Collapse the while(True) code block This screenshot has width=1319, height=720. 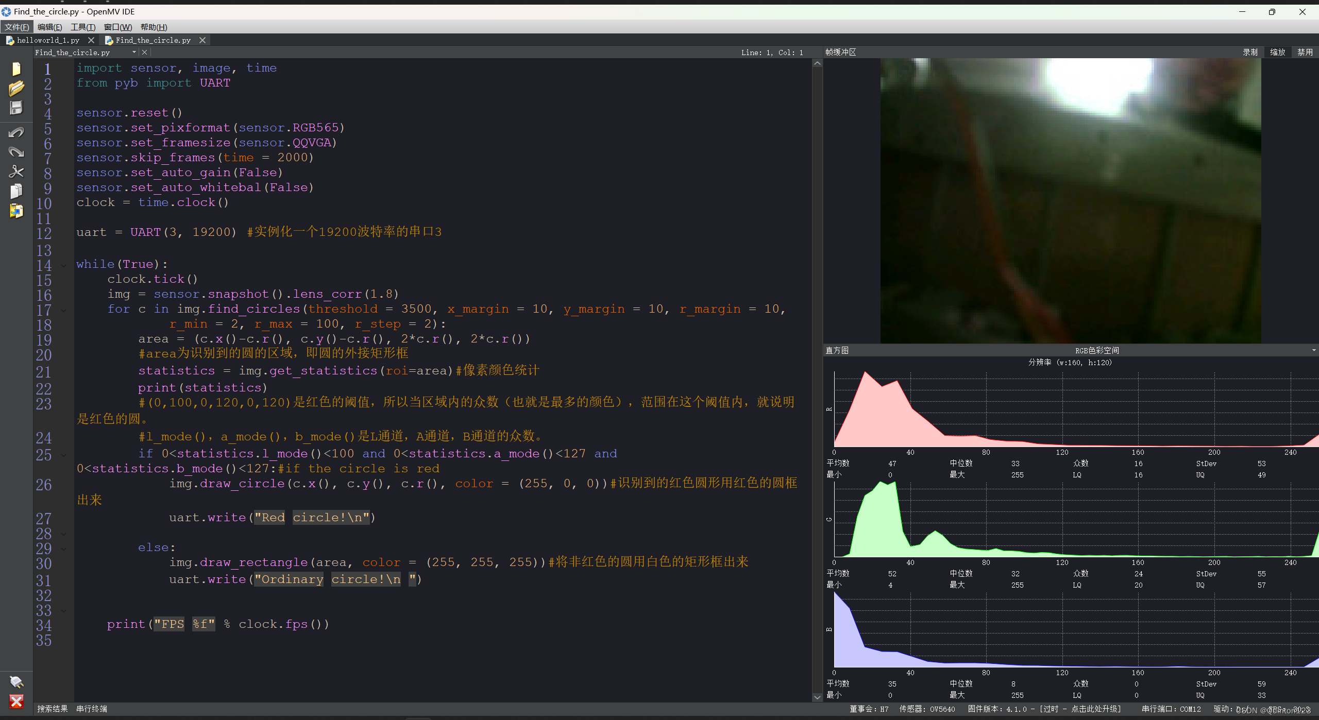64,265
